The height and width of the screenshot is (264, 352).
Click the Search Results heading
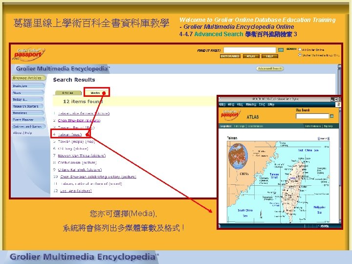pyautogui.click(x=74, y=80)
